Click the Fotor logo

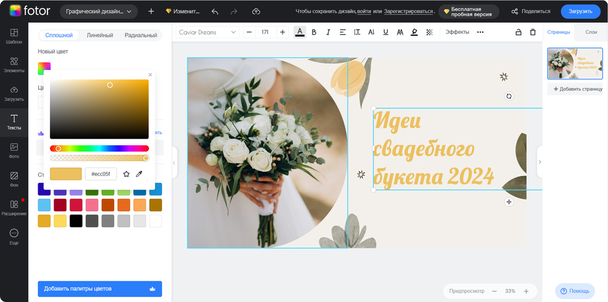(x=30, y=11)
